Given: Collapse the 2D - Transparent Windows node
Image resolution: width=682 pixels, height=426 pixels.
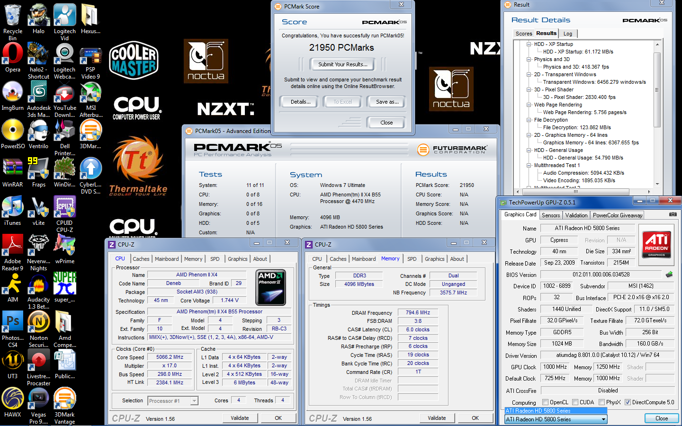Looking at the screenshot, I should [529, 74].
